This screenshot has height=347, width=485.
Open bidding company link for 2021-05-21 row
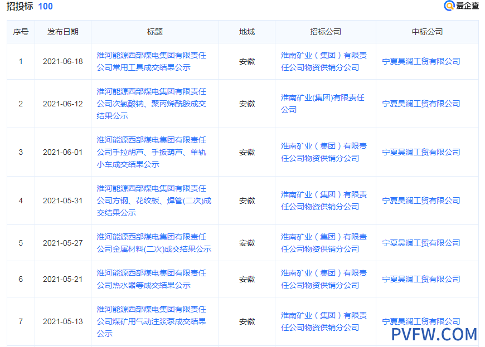pyautogui.click(x=323, y=279)
